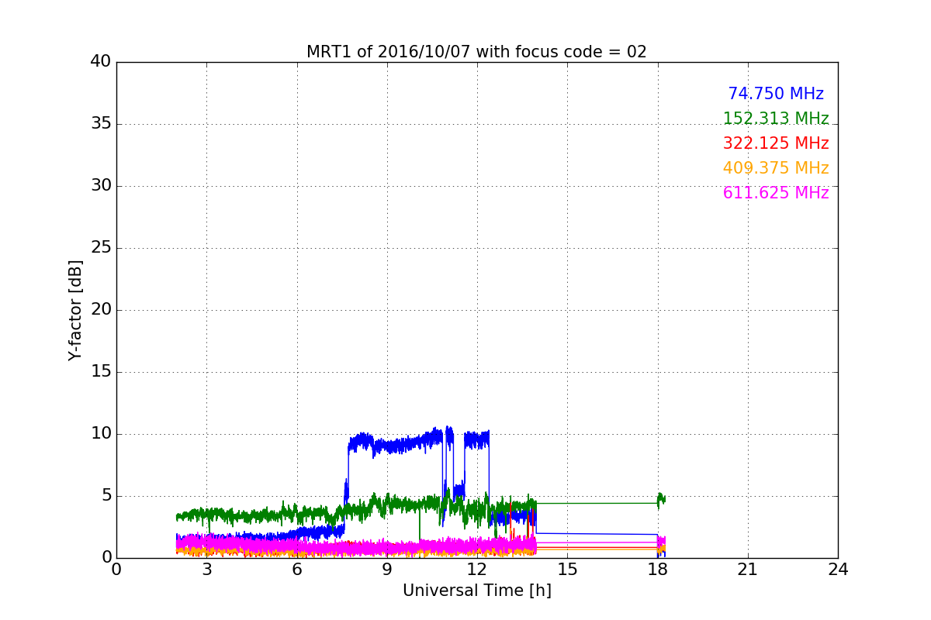Click the y-axis tick label 35
Screen dimensions: 931x620
[101, 124]
